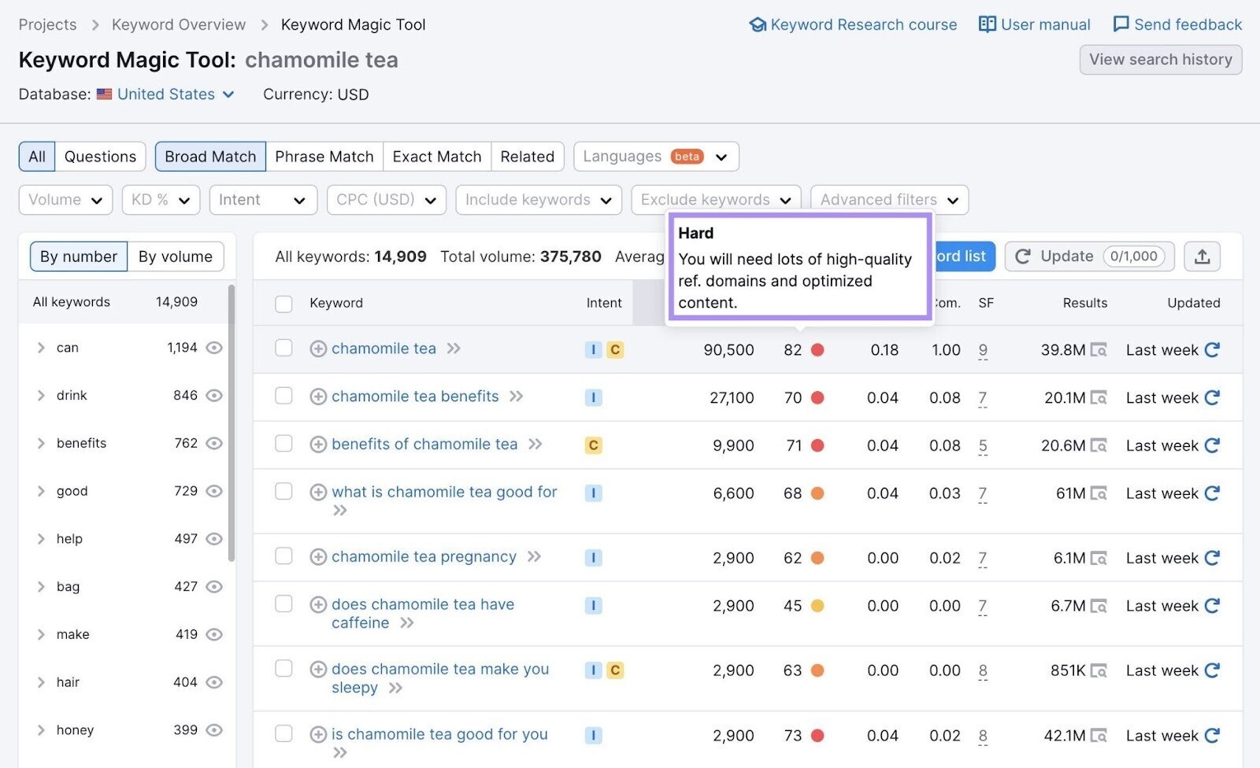Add benefits of chamomile tea with plus icon

click(318, 445)
